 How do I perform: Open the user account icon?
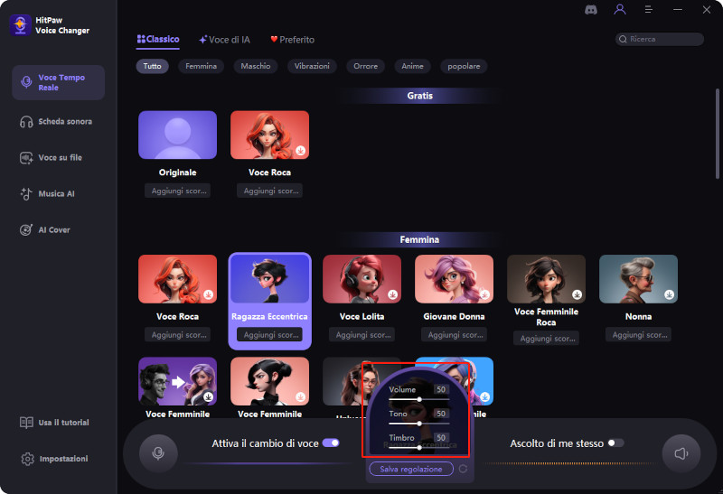[620, 9]
